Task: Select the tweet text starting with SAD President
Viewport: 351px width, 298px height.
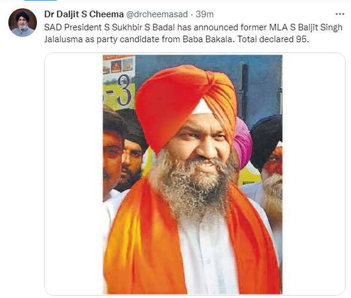Action: (193, 33)
